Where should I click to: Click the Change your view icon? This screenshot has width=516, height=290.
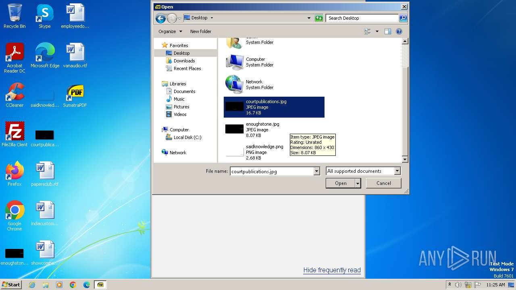coord(367,31)
